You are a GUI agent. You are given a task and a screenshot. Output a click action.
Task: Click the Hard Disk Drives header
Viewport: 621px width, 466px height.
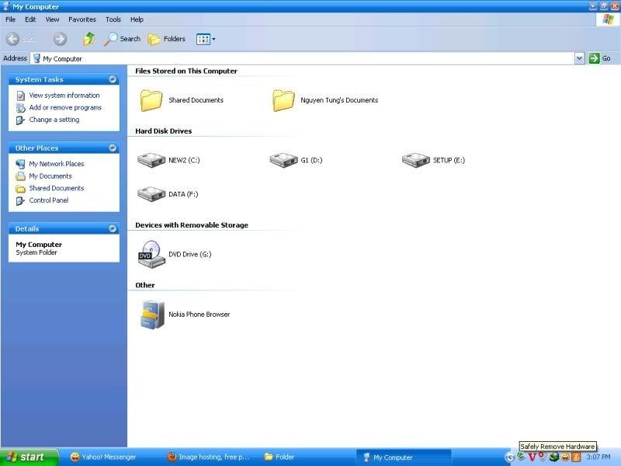[164, 131]
